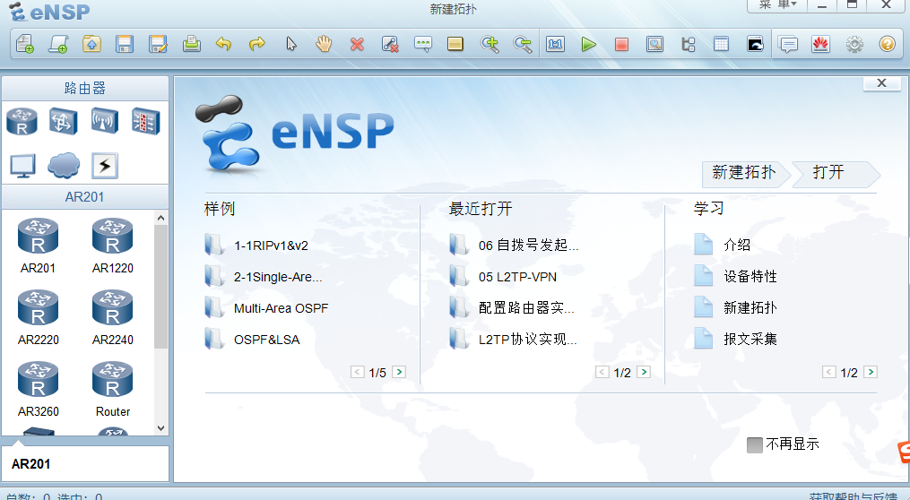This screenshot has height=500, width=910.
Task: Pick the AR3260 router device
Action: point(38,389)
